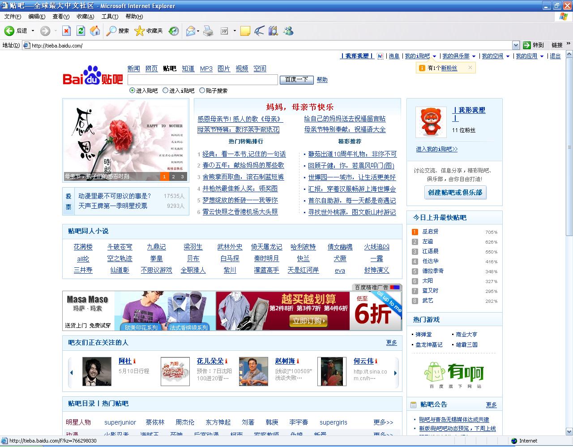
Task: Click the info icon beside 何云伟
Action: 376,361
